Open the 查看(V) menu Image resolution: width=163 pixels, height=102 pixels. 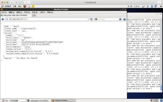coord(19,12)
